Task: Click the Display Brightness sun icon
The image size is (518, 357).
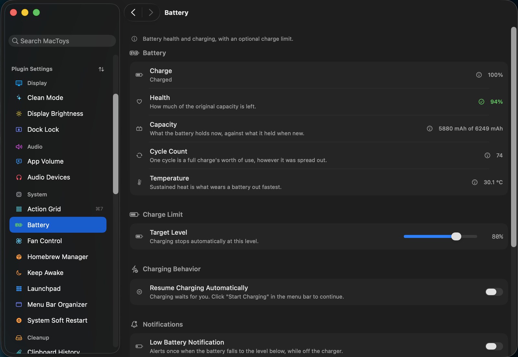Action: tap(19, 114)
